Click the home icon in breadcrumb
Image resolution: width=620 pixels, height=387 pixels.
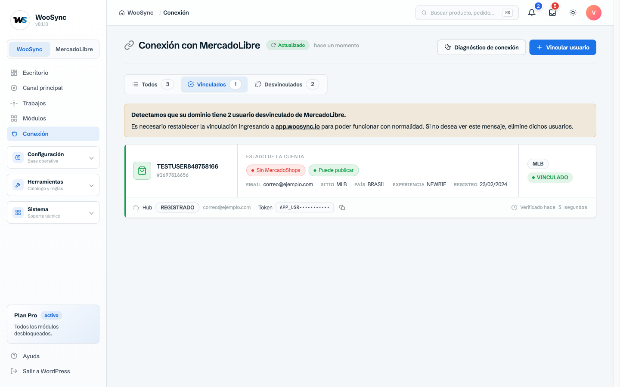coord(122,13)
